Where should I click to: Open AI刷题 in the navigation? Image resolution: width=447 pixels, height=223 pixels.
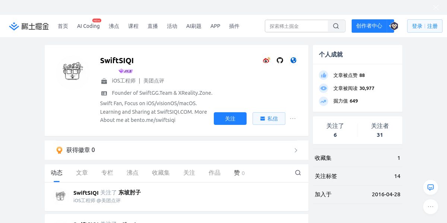click(x=194, y=26)
